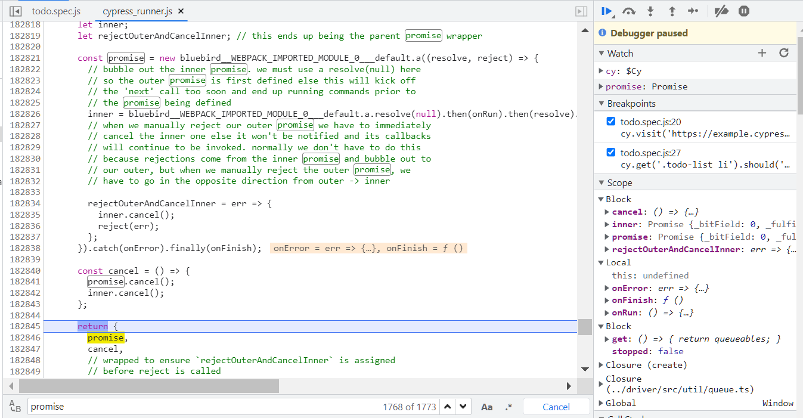Click the Debugger paused info icon
Image resolution: width=803 pixels, height=418 pixels.
point(602,33)
